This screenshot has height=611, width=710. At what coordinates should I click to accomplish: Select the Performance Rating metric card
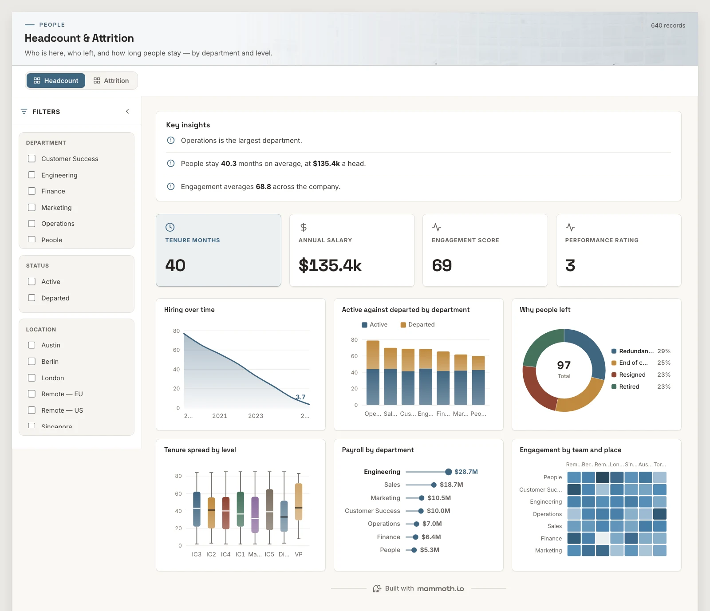click(619, 250)
